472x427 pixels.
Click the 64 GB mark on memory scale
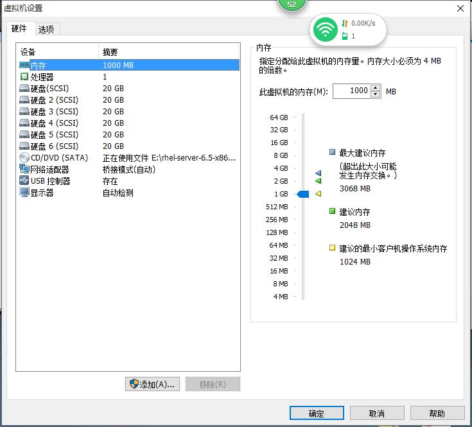pyautogui.click(x=279, y=117)
